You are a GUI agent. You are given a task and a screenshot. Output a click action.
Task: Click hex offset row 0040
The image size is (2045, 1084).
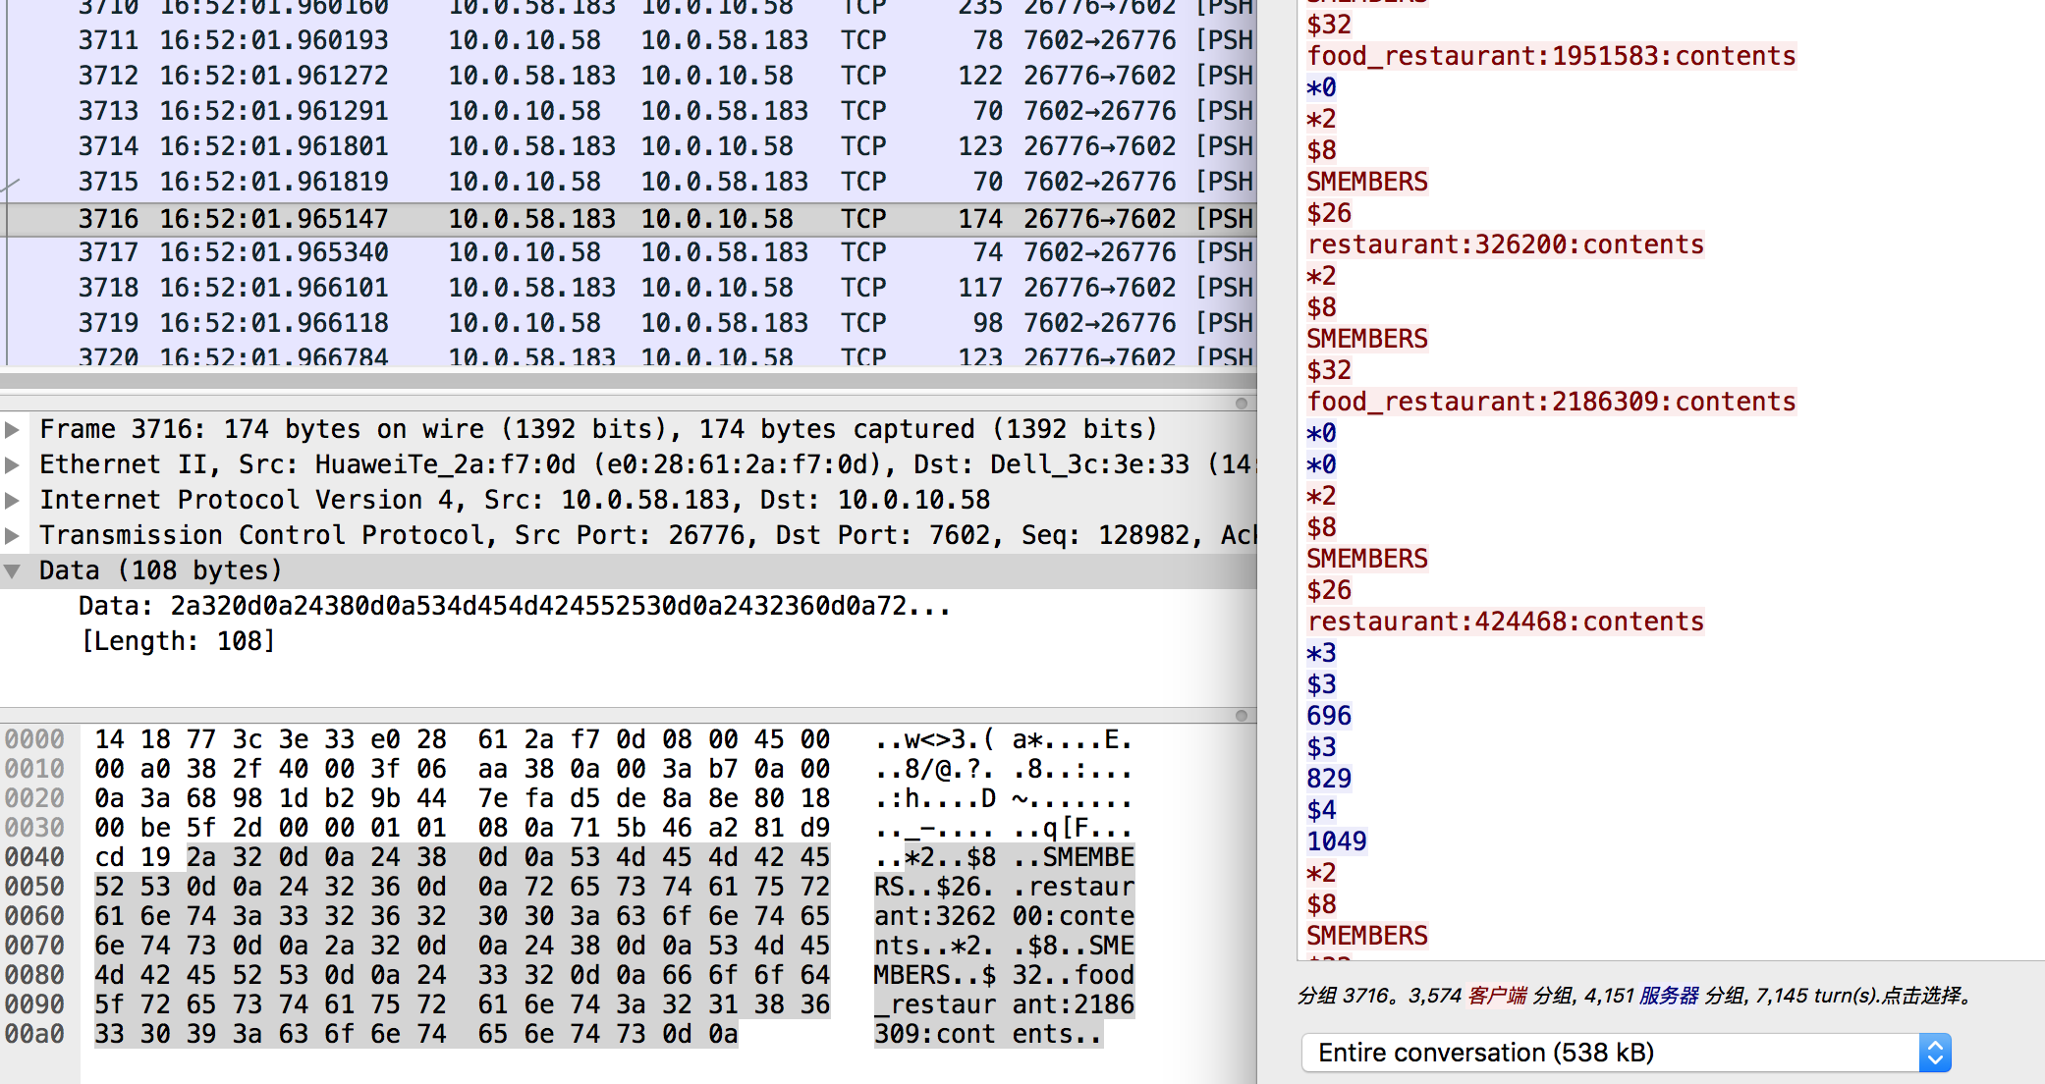(35, 857)
